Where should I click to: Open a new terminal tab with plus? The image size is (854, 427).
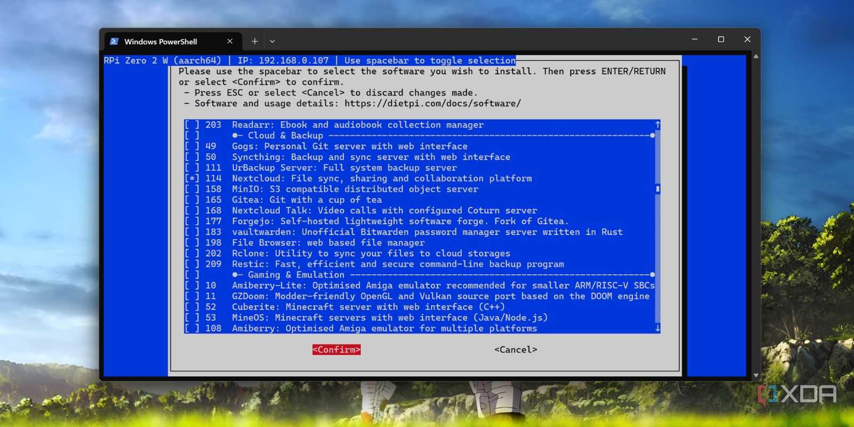255,41
